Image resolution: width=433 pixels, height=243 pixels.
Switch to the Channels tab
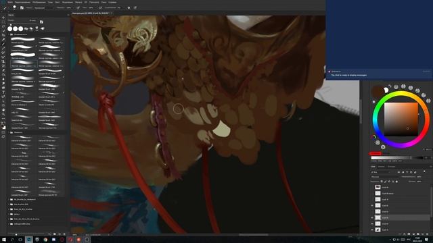pos(382,167)
